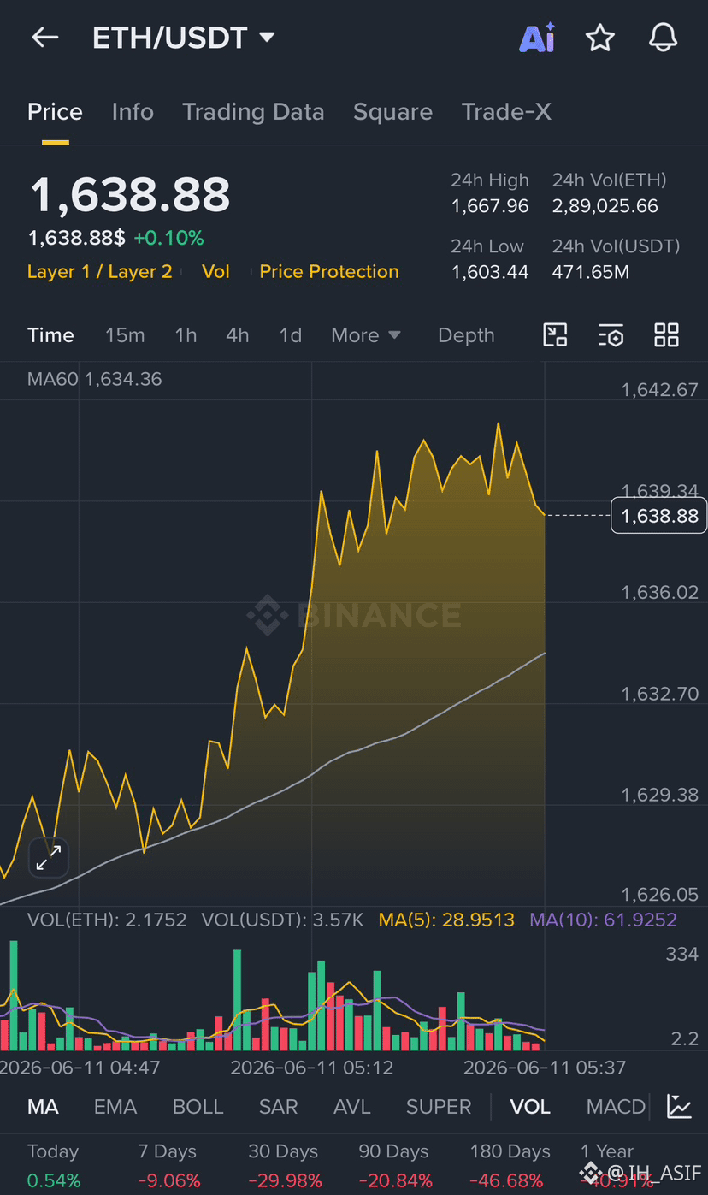Click the 90 Days -20.84% performance
Screen dimensions: 708x1195
coord(396,1166)
